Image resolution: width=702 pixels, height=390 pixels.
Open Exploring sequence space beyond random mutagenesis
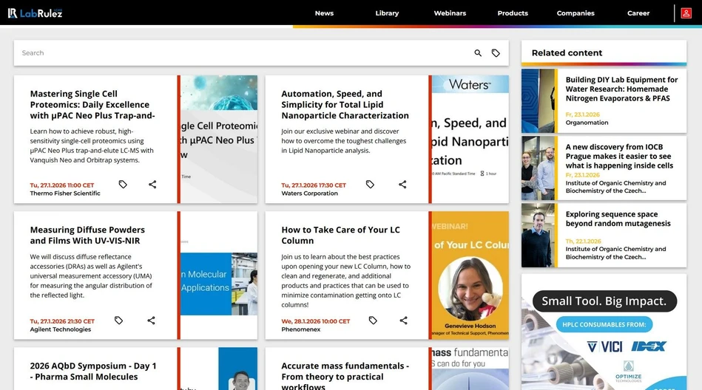(x=618, y=219)
